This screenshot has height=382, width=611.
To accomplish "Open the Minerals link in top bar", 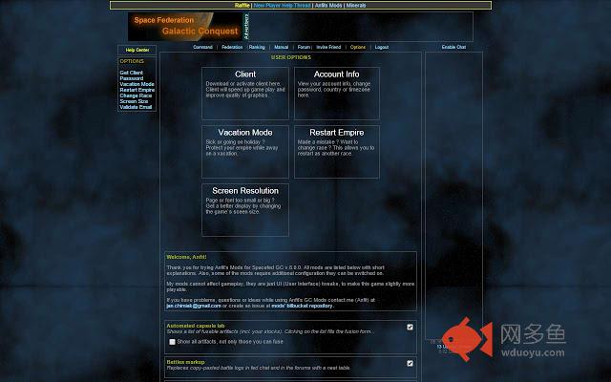I will [356, 6].
